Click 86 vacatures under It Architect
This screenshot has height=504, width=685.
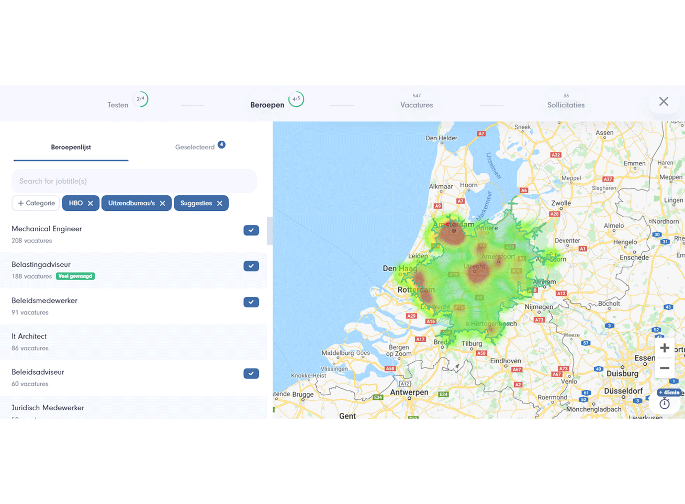[30, 348]
